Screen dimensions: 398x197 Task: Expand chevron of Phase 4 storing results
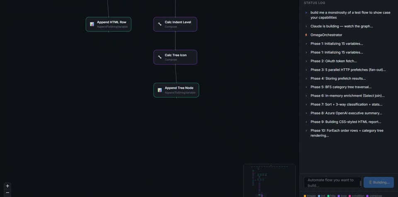(x=306, y=79)
